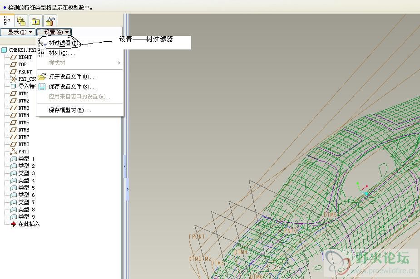Select CHEKE1.PRT root node in model tree

[x=23, y=50]
